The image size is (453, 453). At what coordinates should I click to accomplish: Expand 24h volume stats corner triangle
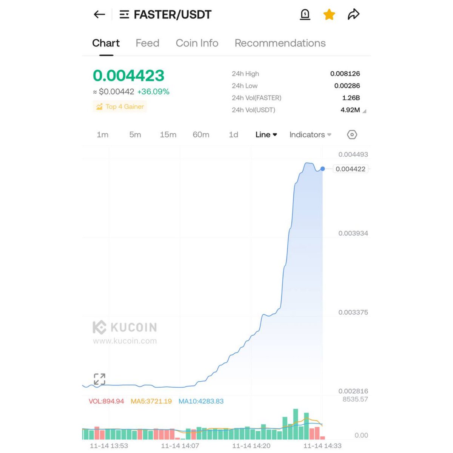pos(364,111)
